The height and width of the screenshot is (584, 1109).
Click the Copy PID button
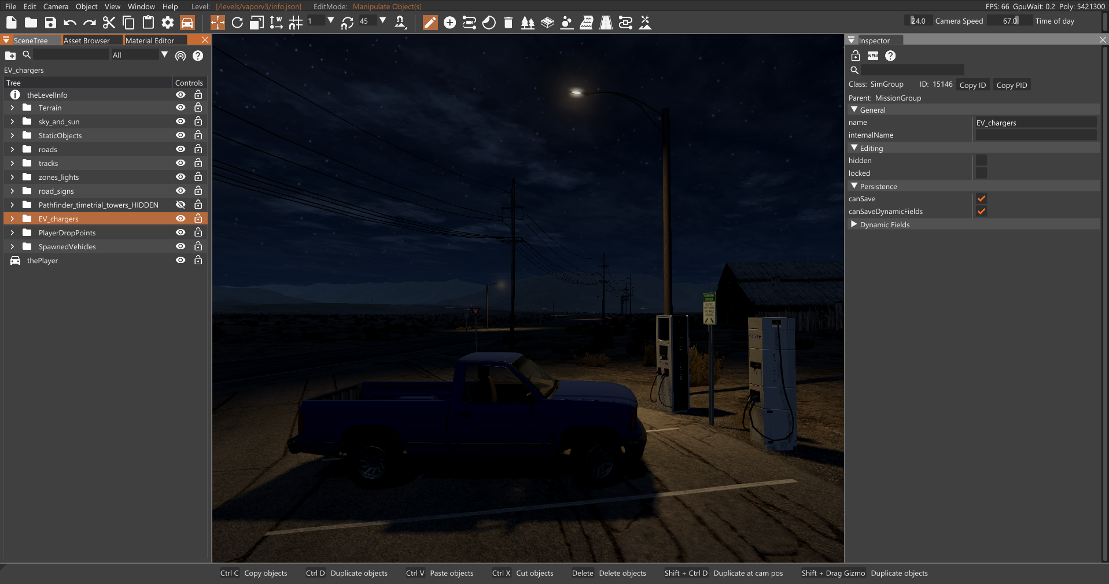click(x=1012, y=85)
